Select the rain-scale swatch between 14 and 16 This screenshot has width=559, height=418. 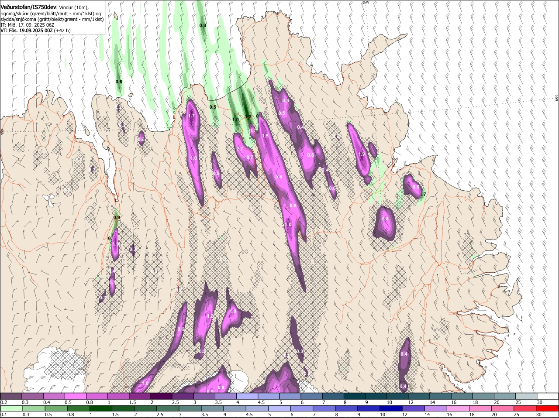(435, 408)
